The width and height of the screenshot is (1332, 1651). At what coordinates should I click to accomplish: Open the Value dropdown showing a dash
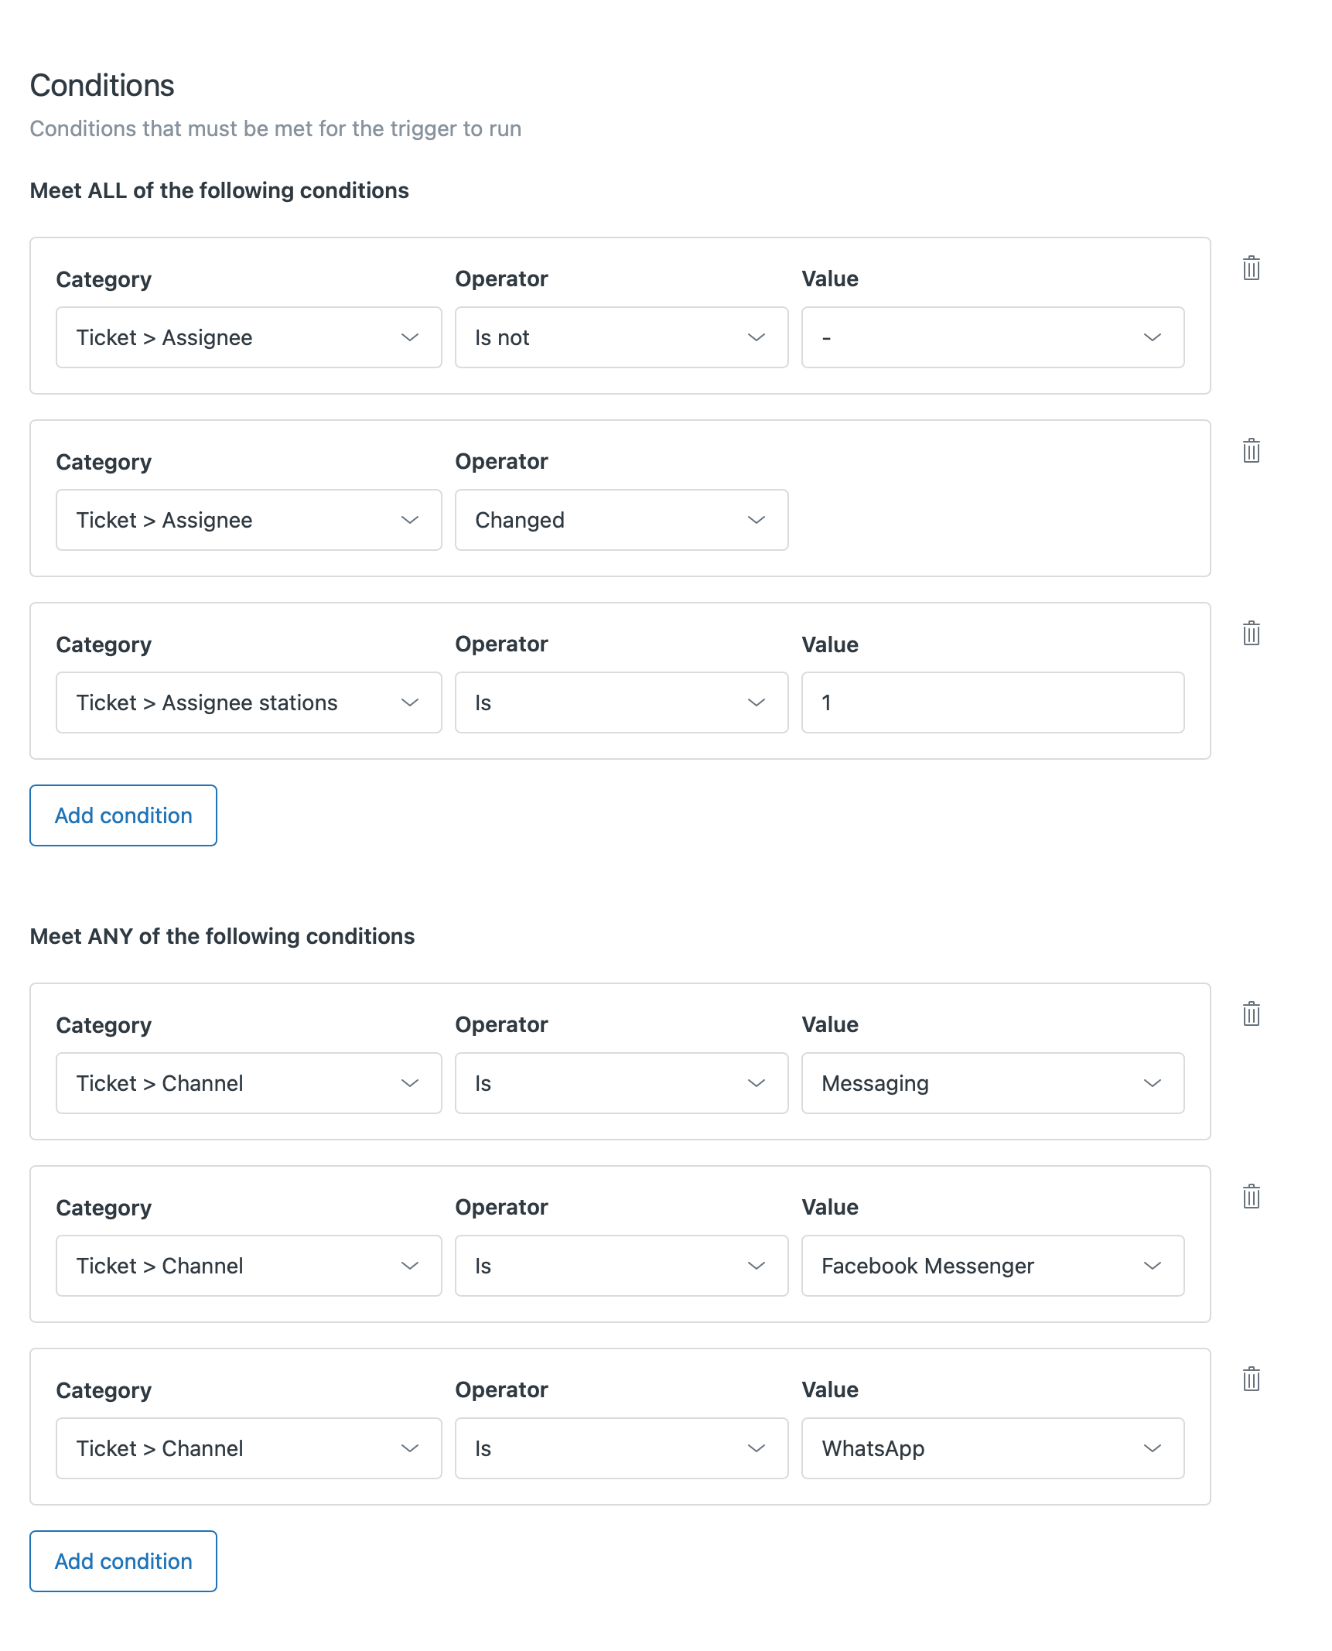tap(992, 337)
